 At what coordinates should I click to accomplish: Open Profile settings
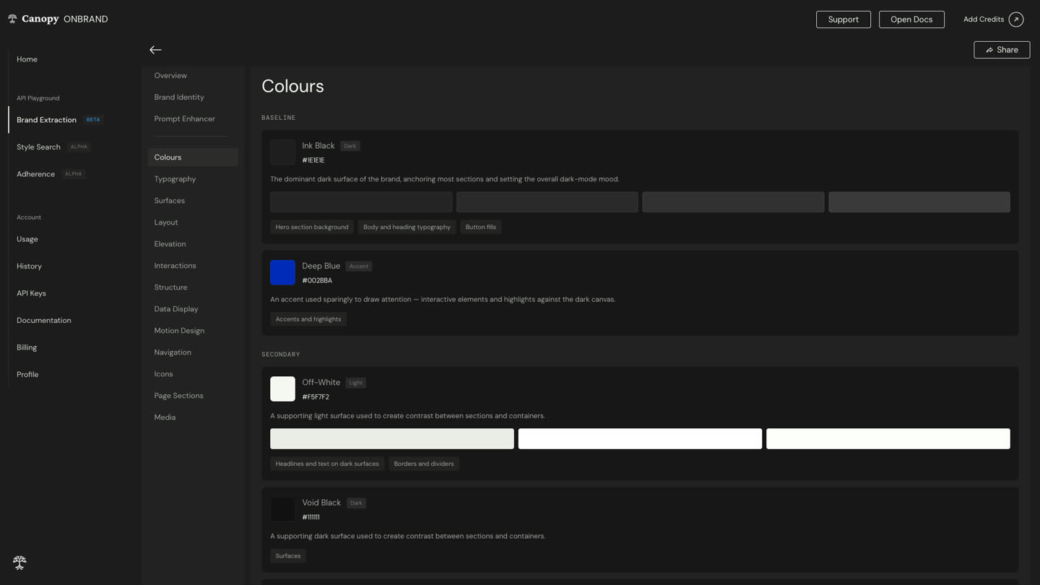pyautogui.click(x=27, y=375)
